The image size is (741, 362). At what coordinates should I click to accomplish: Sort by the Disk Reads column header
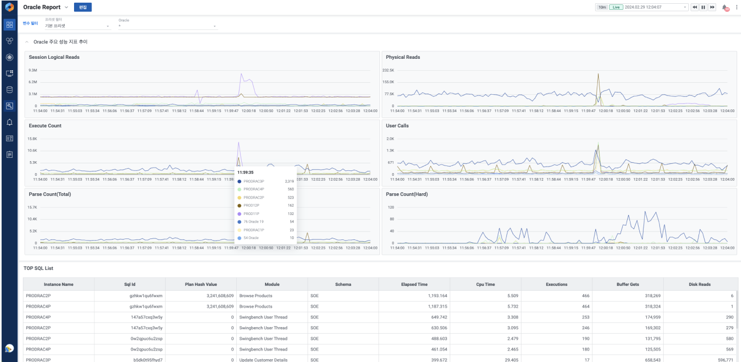[x=699, y=284]
